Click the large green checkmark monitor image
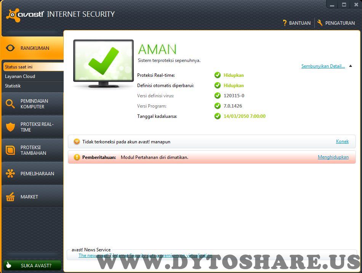 103,63
